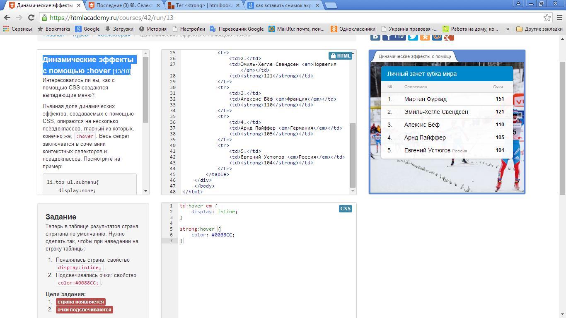This screenshot has height=318, width=566.
Task: Bookmark this page with the star icon
Action: pyautogui.click(x=547, y=17)
